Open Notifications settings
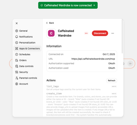 [27, 37]
